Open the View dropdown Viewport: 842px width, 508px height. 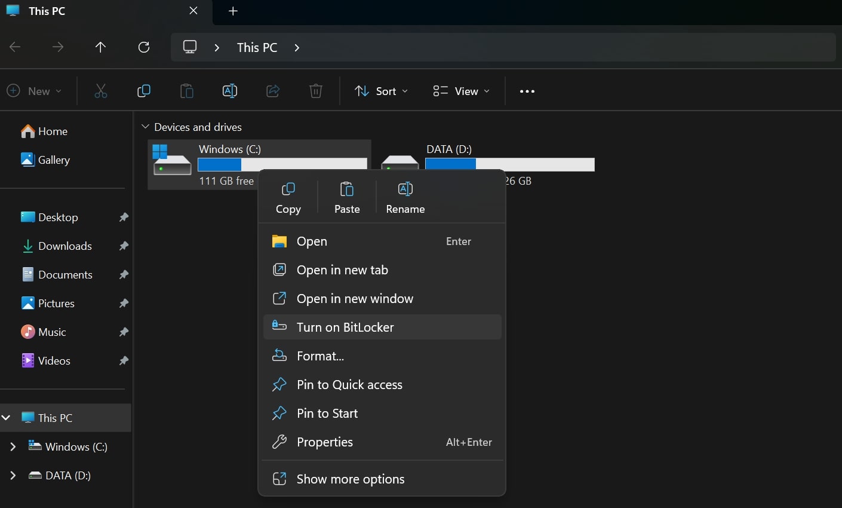[461, 91]
